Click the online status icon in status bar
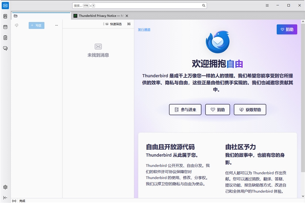The height and width of the screenshot is (203, 305). 14,201
